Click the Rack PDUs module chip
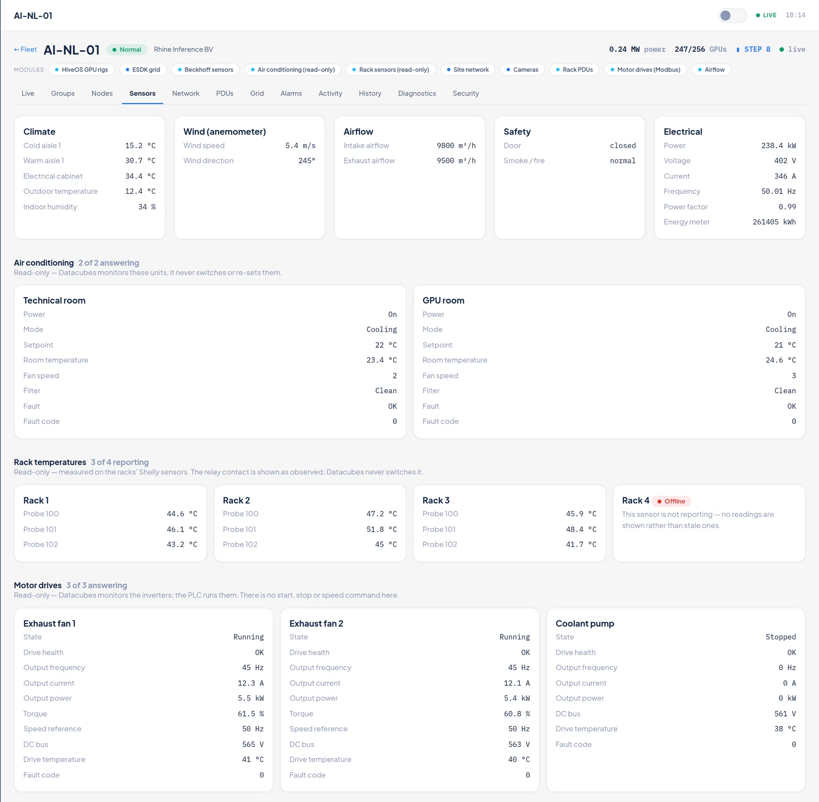Viewport: 819px width, 802px height. click(x=574, y=70)
